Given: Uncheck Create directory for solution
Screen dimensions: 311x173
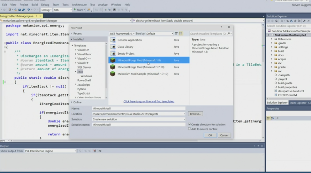Looking at the screenshot, I should point(190,124).
